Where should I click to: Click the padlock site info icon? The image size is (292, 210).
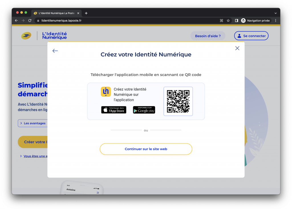tap(38, 20)
